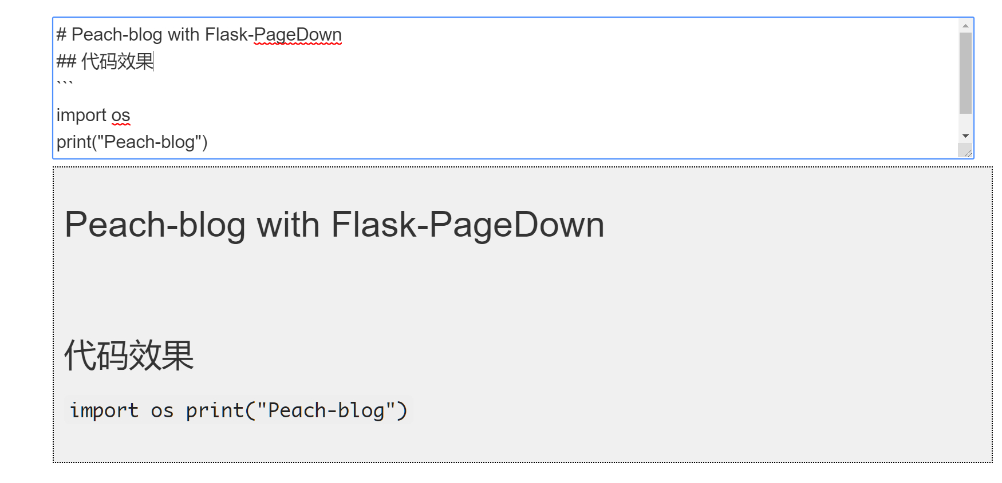Click the underlined word "os" in the editor
Viewport: 1002px width, 483px height.
(x=121, y=115)
